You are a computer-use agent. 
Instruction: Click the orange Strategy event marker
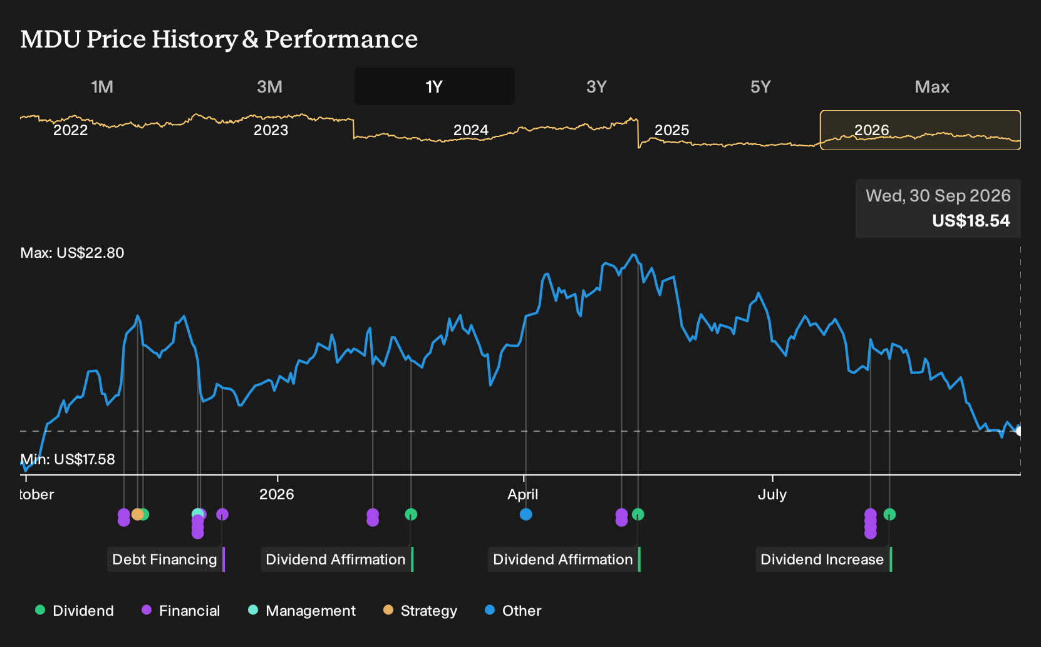point(137,514)
